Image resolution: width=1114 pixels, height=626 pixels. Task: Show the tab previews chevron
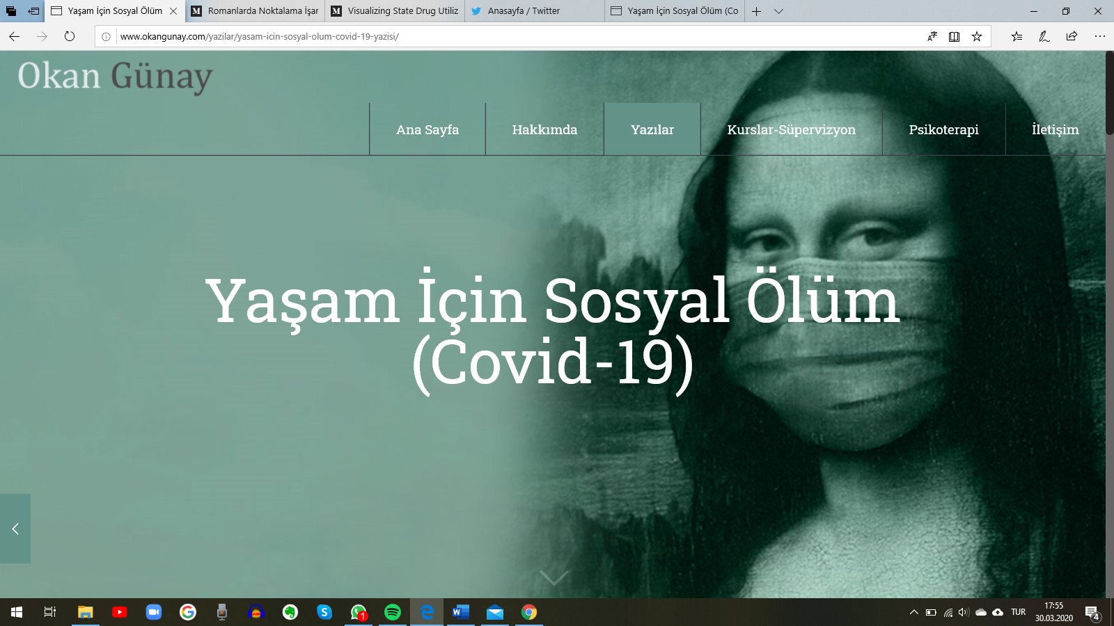tap(779, 11)
